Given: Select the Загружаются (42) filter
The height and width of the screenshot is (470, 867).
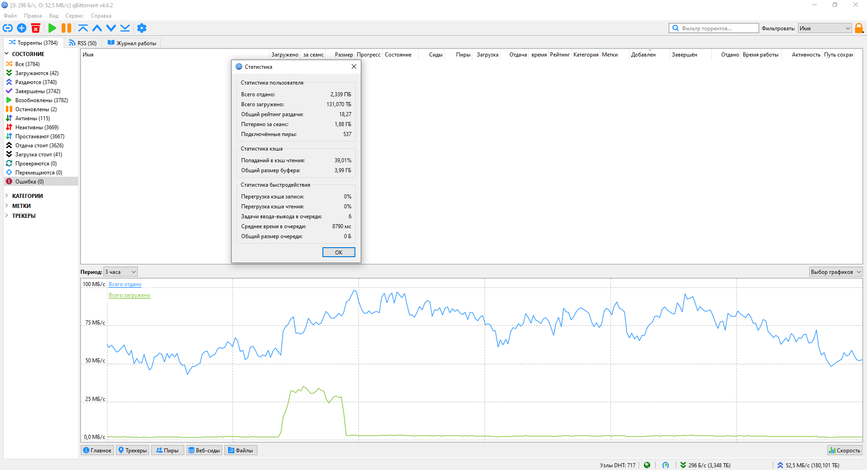Looking at the screenshot, I should (37, 73).
